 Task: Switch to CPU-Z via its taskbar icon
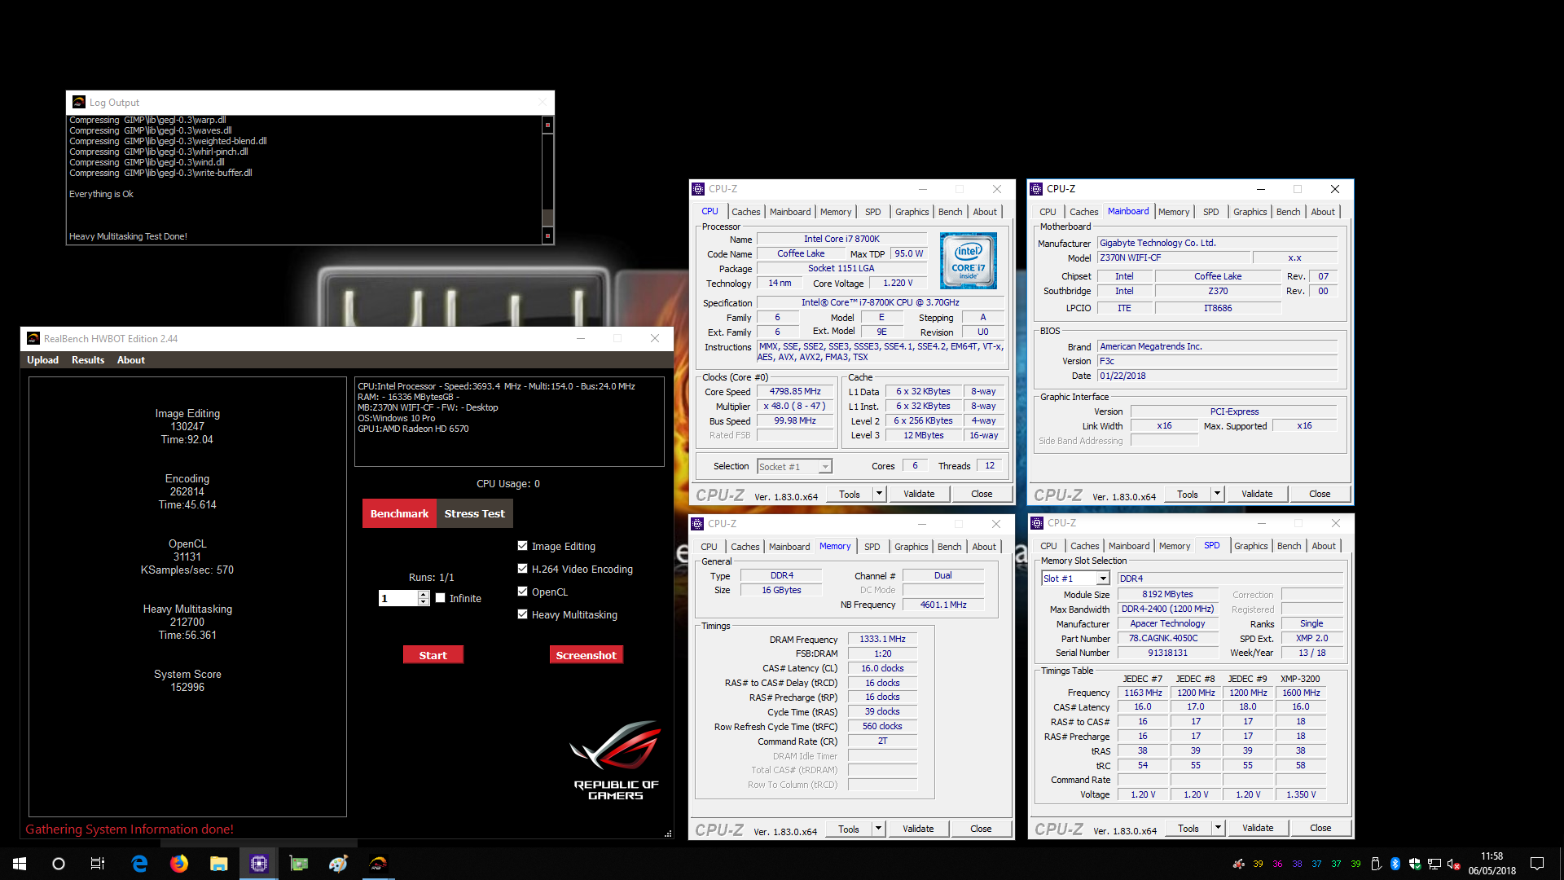click(x=259, y=864)
